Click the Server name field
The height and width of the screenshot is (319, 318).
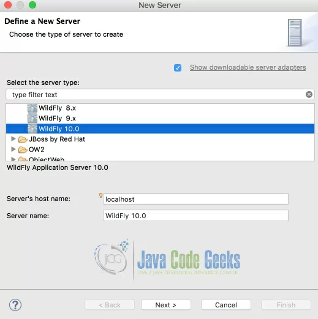pos(195,216)
